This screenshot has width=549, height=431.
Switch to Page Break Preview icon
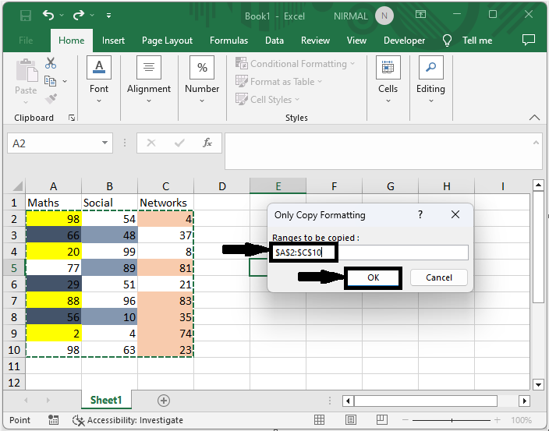tap(381, 419)
